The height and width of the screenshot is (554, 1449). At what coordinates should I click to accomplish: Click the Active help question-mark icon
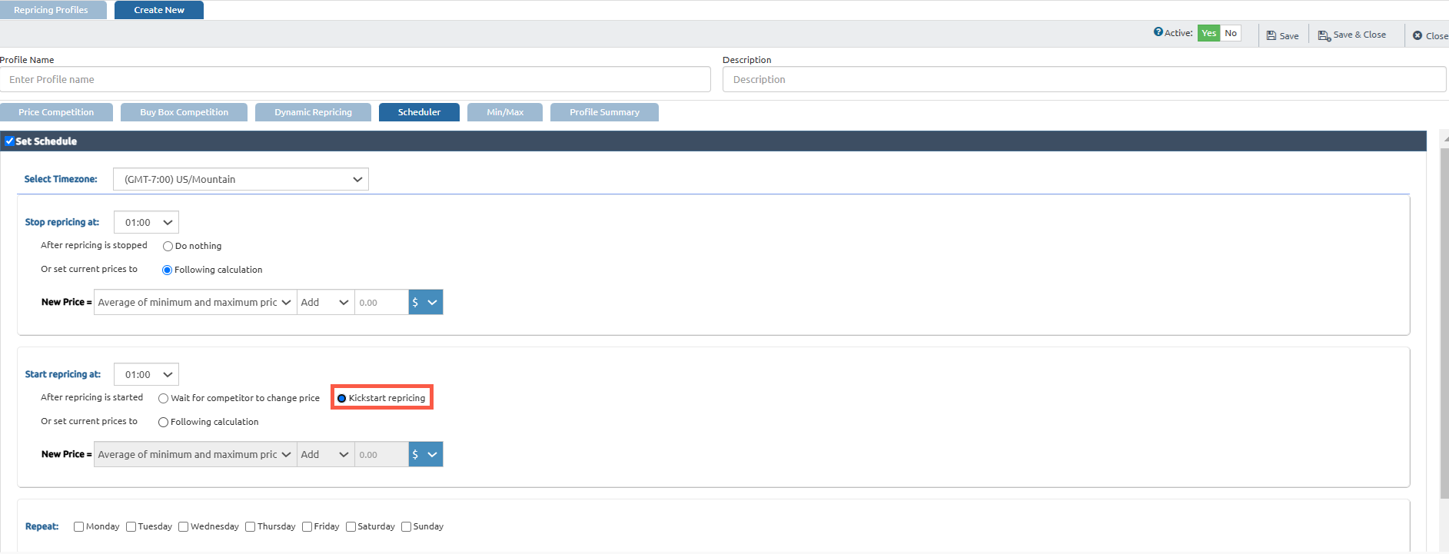(x=1158, y=32)
